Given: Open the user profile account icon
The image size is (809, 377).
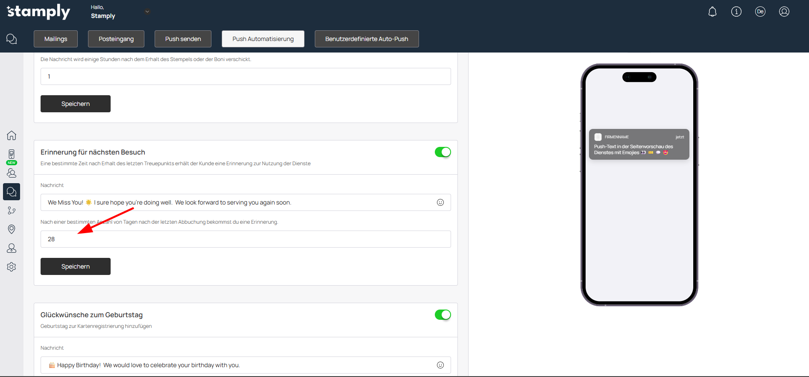Looking at the screenshot, I should tap(784, 12).
